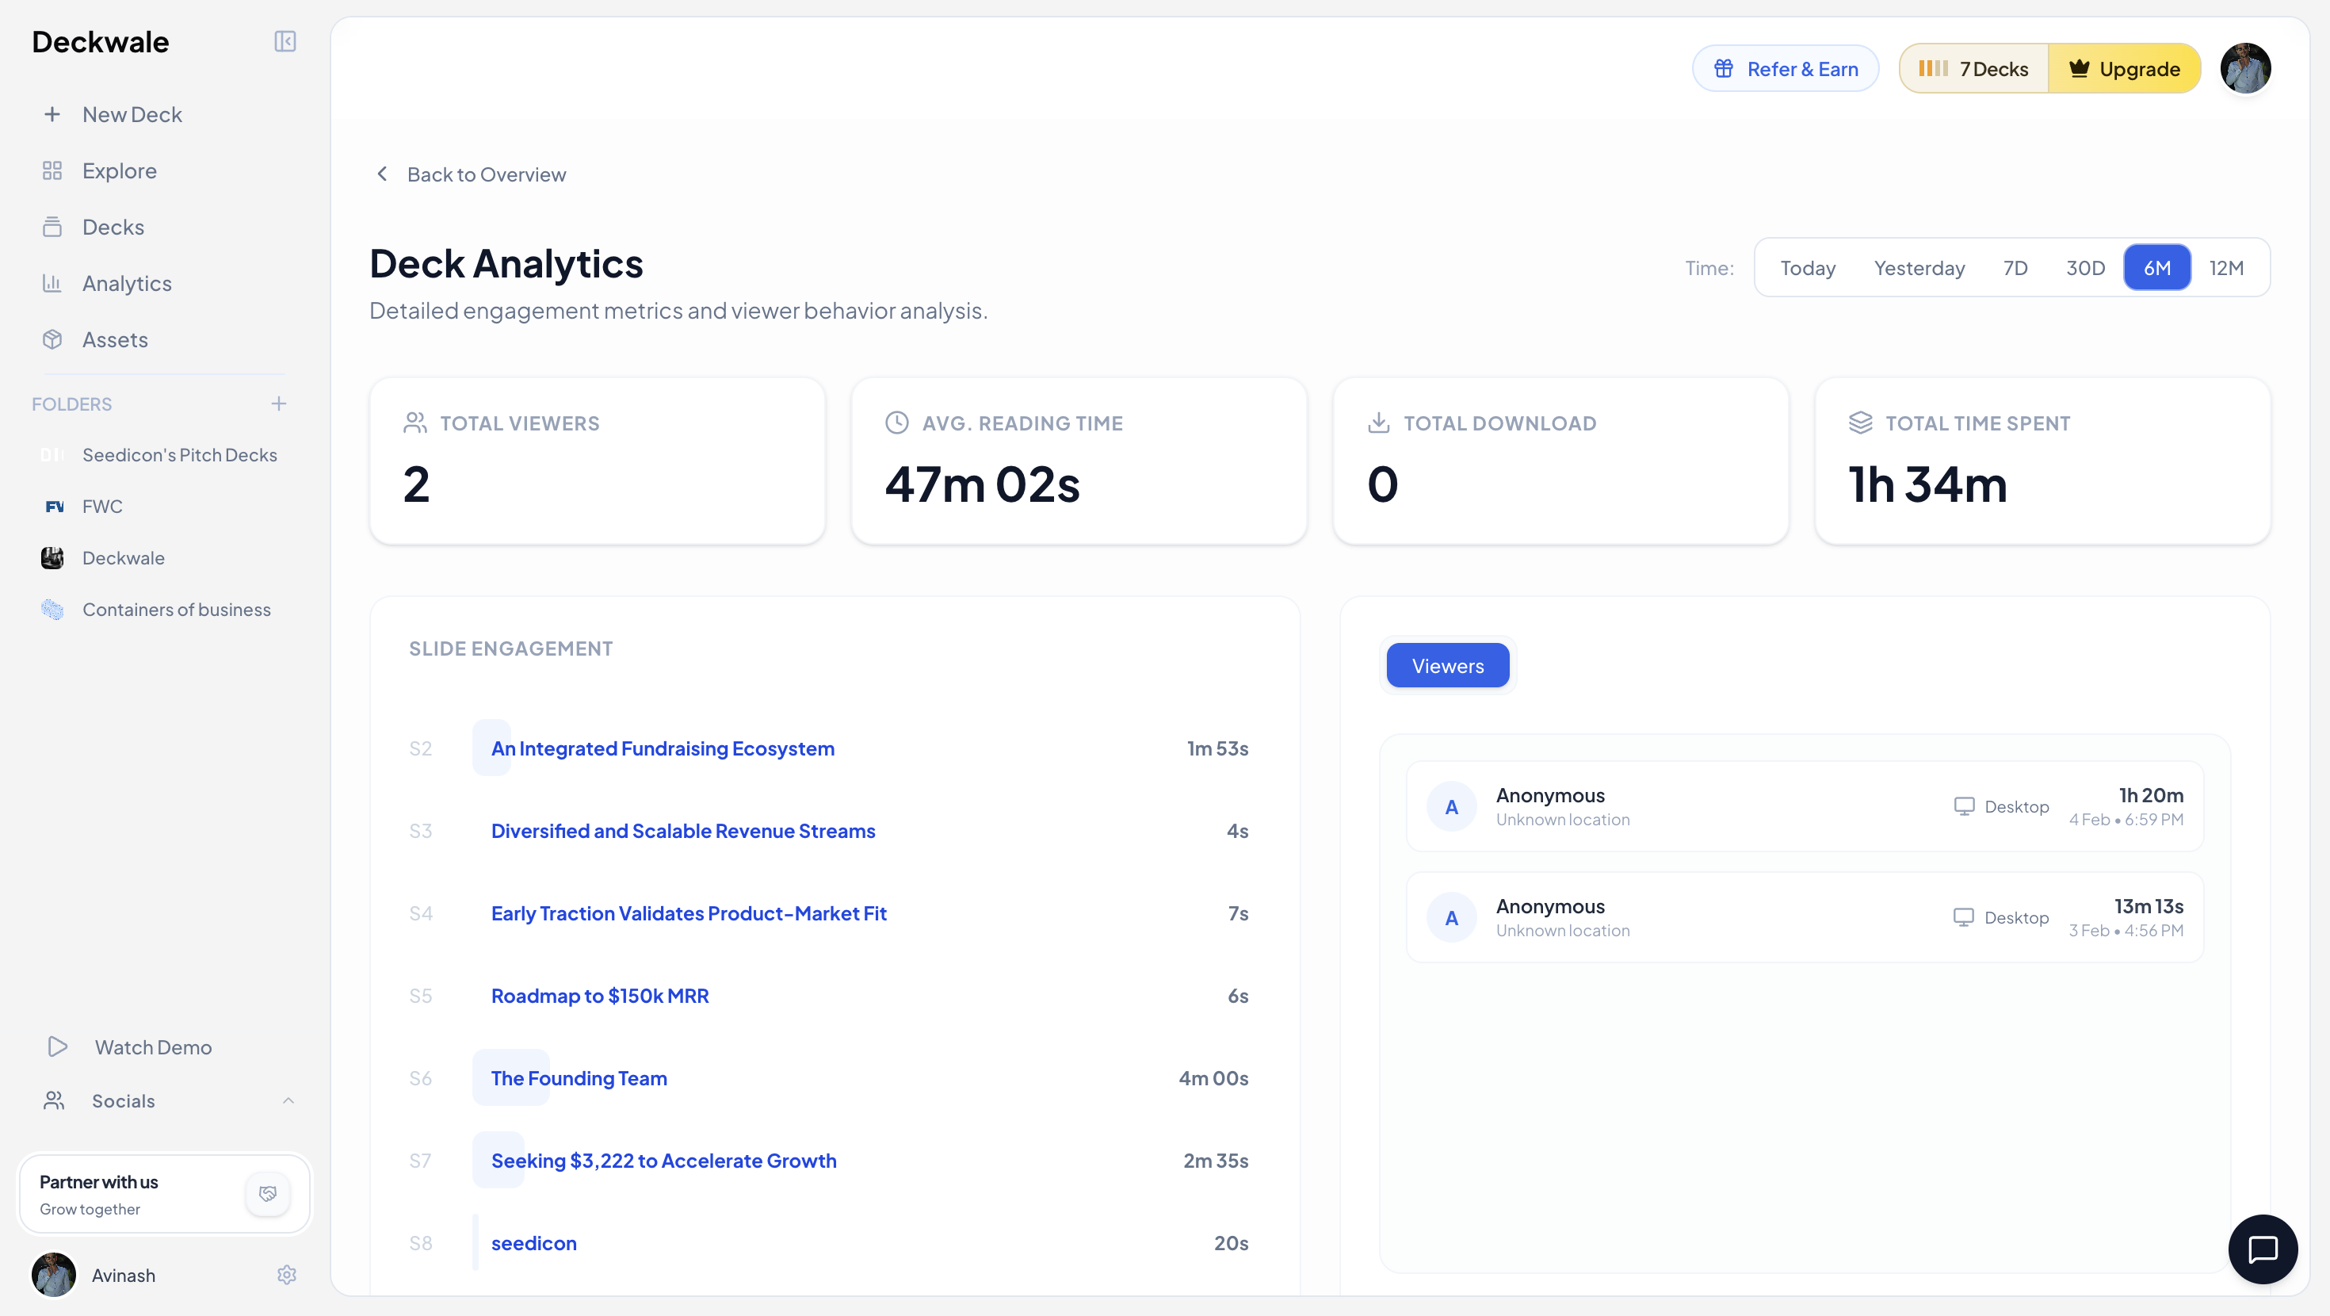Open the slide titled The Founding Team
This screenshot has height=1316, width=2330.
point(578,1078)
